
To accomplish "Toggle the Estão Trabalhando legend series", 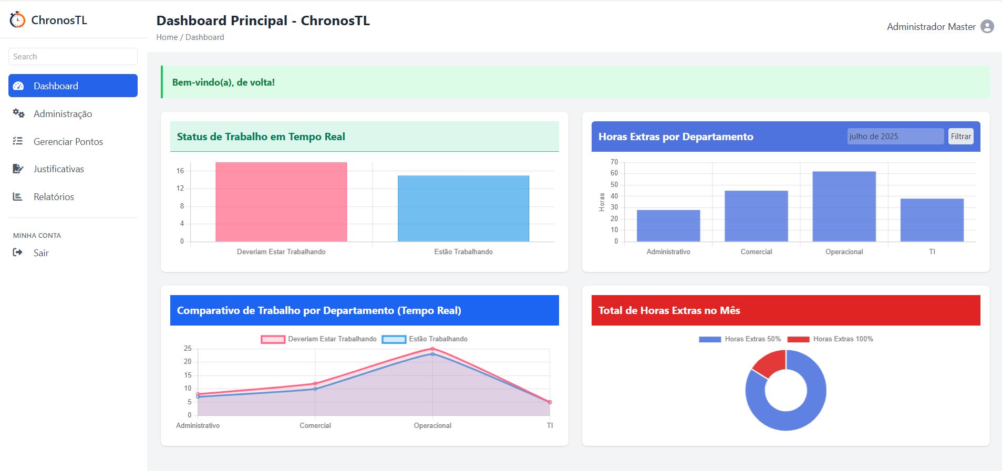I will click(x=425, y=339).
